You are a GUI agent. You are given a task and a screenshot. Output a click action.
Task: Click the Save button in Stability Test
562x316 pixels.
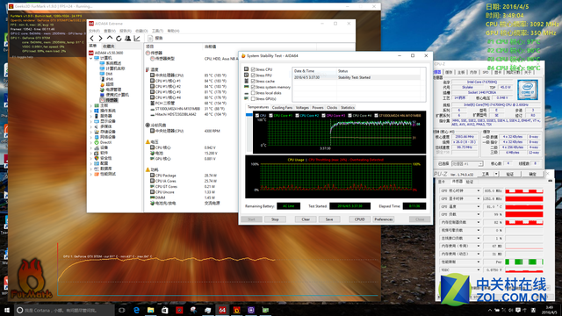(329, 219)
